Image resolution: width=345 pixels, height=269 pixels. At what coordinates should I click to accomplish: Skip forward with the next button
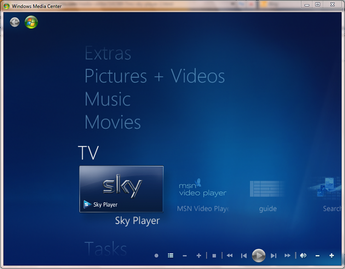click(x=274, y=256)
